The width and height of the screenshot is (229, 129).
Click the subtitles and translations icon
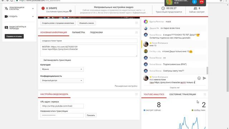(6, 28)
